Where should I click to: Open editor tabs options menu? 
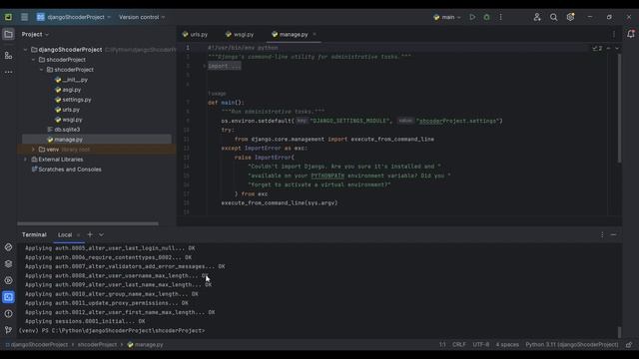point(614,34)
